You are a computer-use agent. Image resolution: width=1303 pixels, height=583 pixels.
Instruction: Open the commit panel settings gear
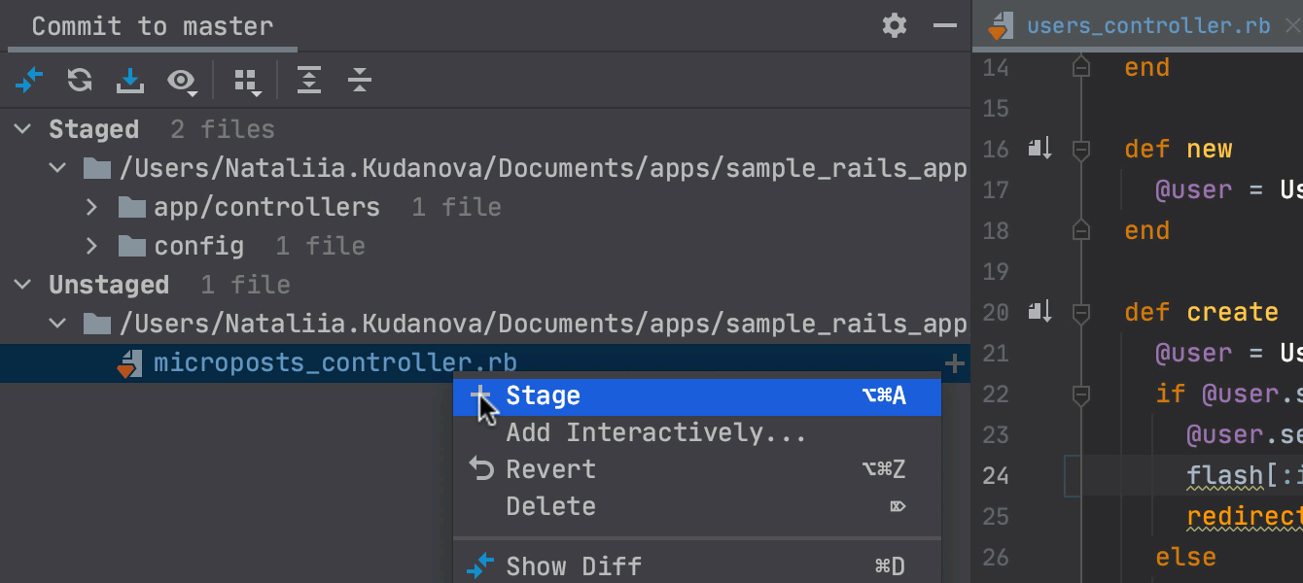(x=894, y=26)
